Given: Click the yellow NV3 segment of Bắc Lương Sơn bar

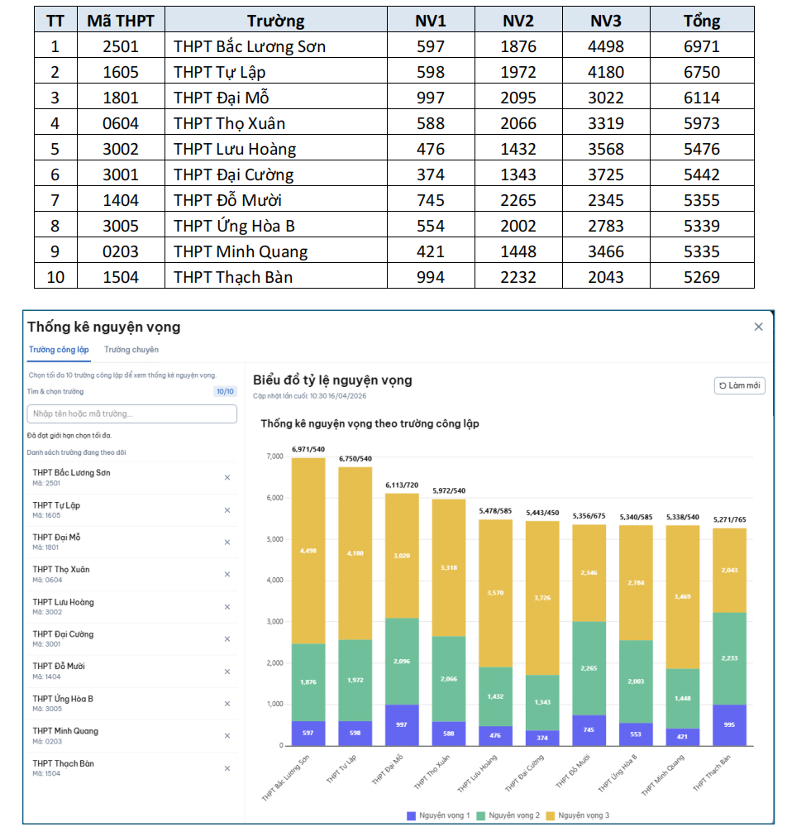Looking at the screenshot, I should point(308,550).
